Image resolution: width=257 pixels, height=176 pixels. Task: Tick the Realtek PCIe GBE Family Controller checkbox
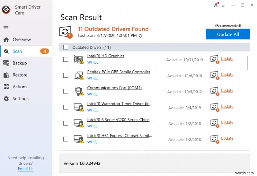pos(66,75)
